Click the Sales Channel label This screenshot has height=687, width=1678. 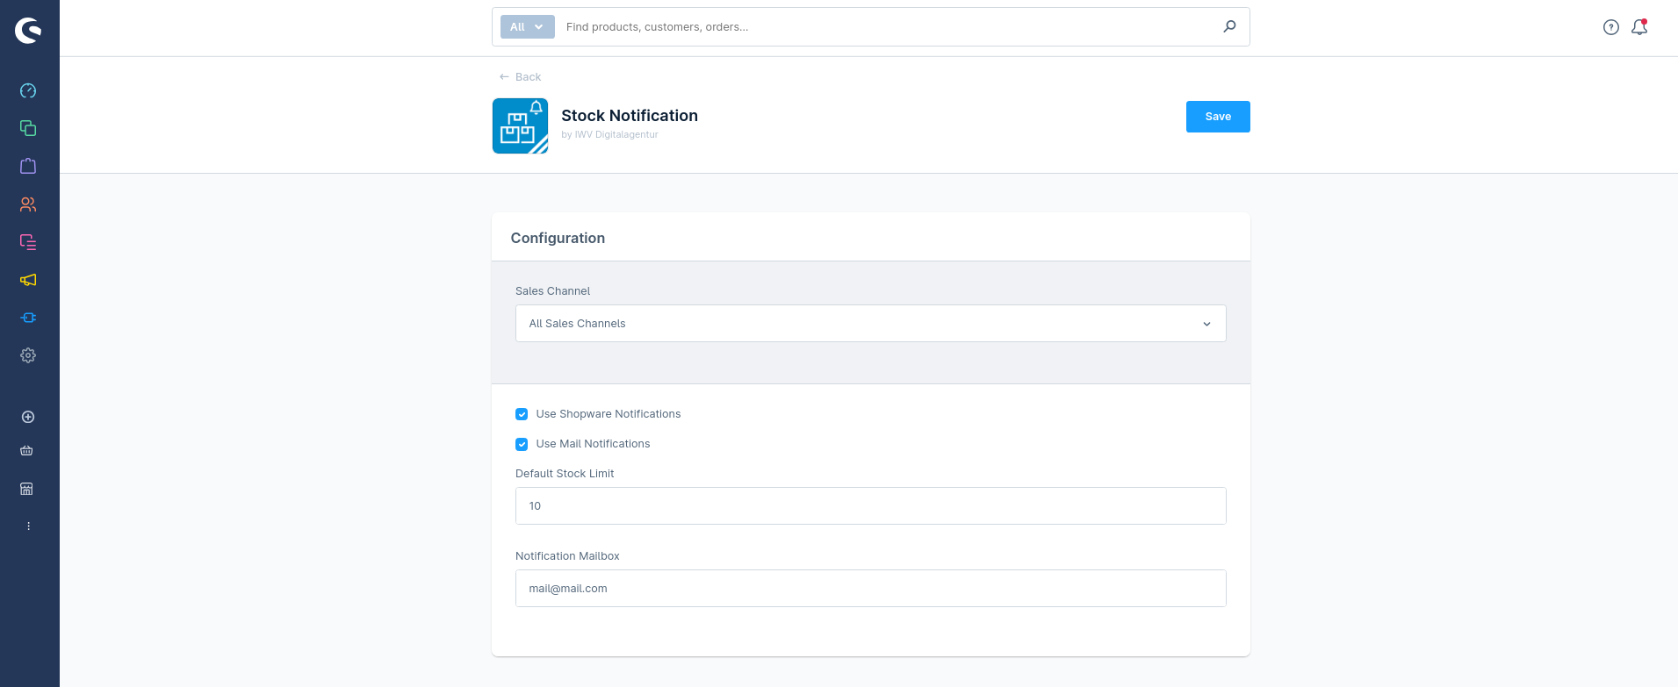[552, 291]
